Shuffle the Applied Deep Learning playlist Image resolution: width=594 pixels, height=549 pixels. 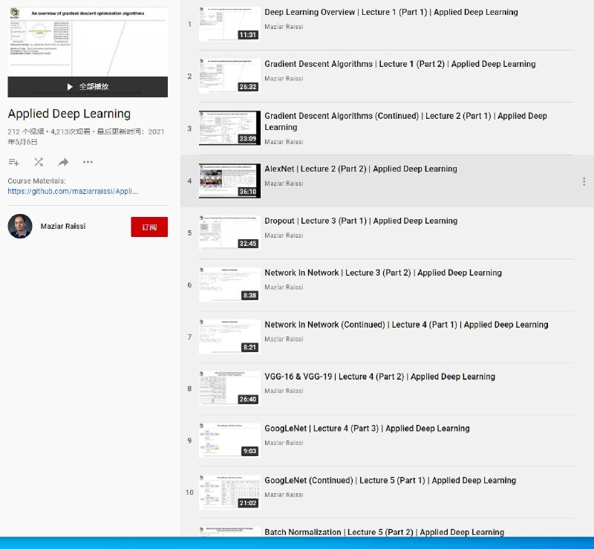(x=39, y=162)
